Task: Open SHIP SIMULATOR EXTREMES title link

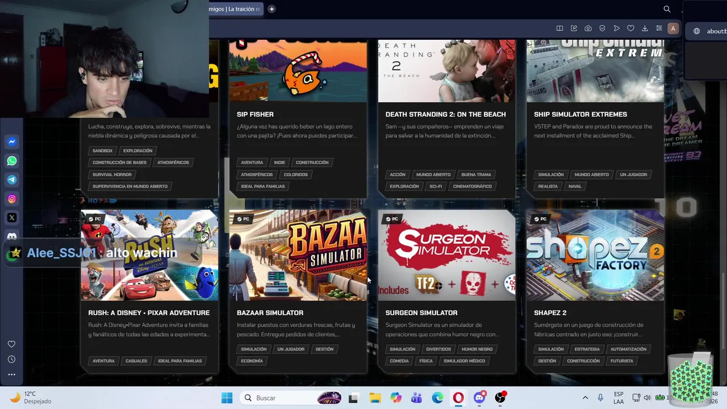Action: tap(580, 114)
